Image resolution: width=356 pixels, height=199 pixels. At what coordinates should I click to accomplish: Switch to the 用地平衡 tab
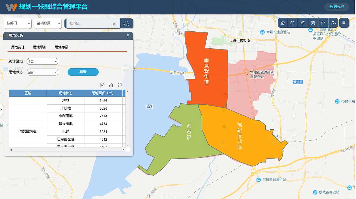tap(40, 47)
